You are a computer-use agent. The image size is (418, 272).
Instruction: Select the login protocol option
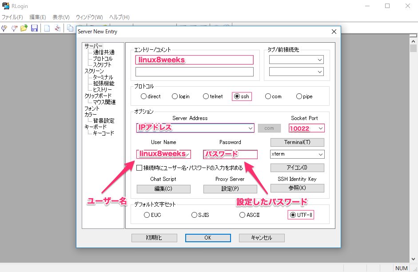tap(181, 96)
